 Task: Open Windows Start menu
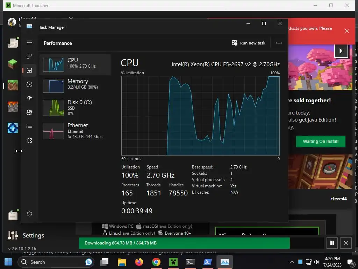coord(8,262)
